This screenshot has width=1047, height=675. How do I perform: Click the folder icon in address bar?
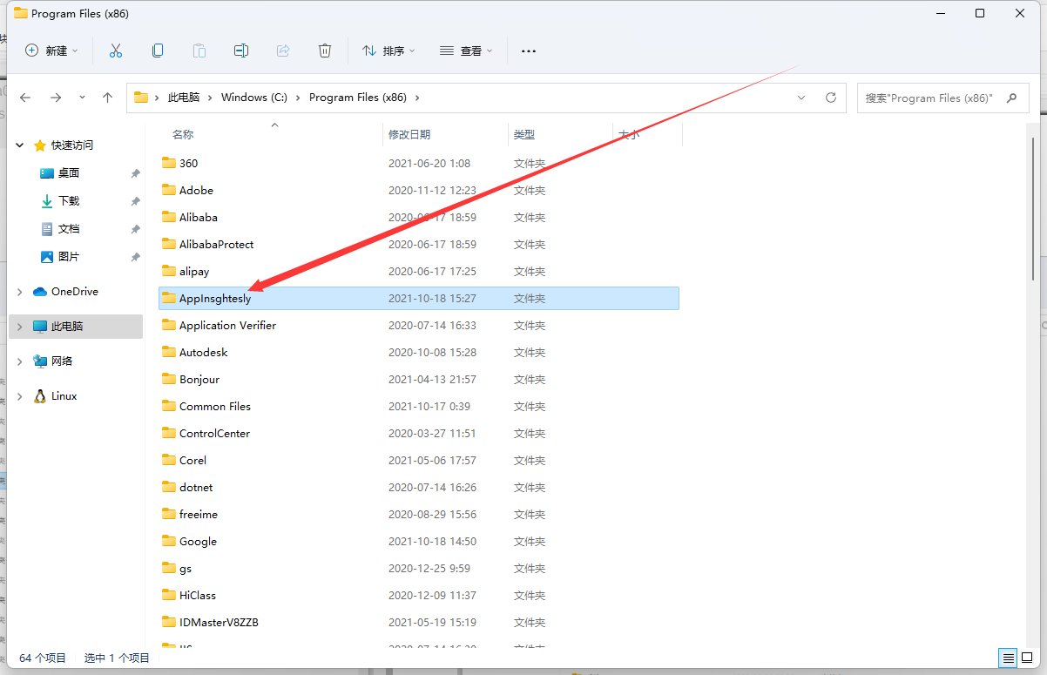click(x=141, y=98)
